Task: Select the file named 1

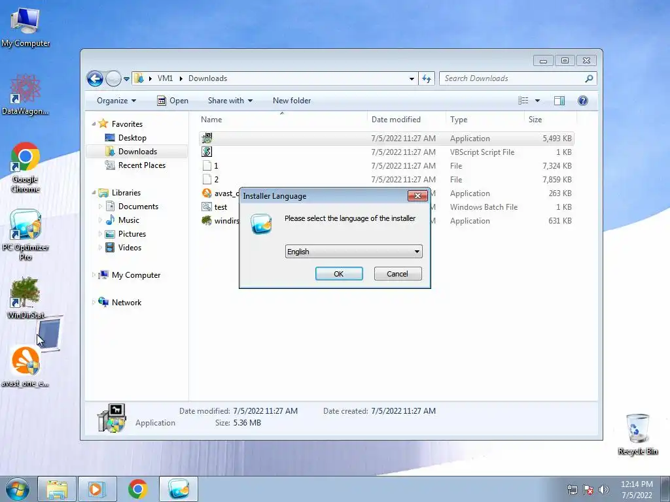Action: click(387, 165)
